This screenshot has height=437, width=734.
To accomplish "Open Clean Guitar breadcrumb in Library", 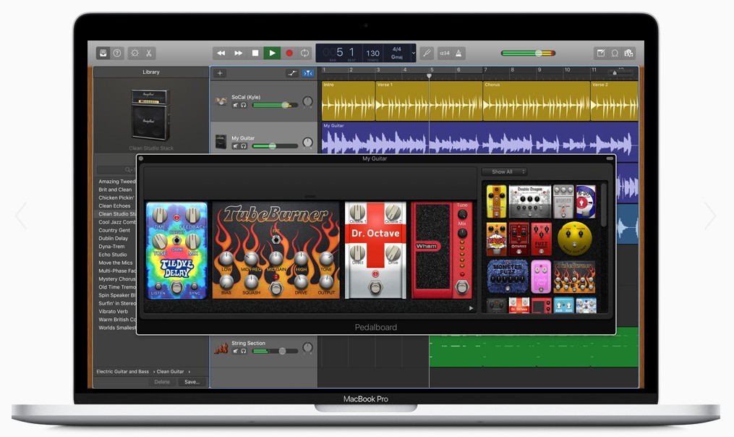I will [171, 371].
